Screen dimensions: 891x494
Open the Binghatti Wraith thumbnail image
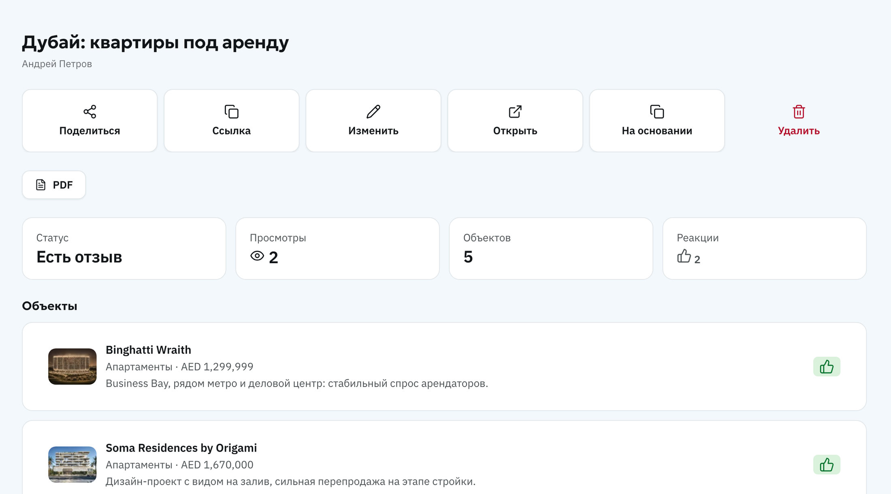(72, 366)
